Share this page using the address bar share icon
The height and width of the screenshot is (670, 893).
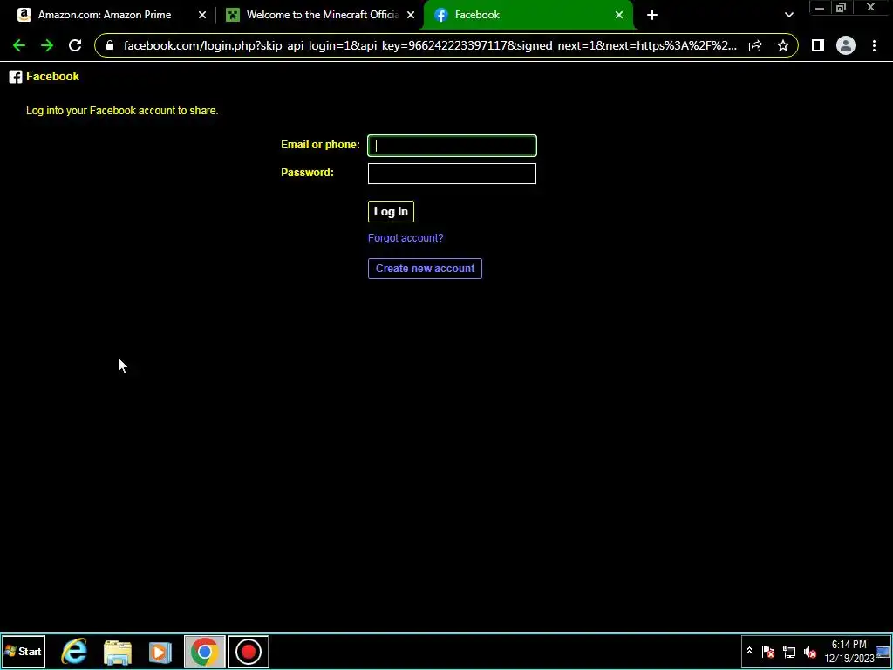pos(755,45)
